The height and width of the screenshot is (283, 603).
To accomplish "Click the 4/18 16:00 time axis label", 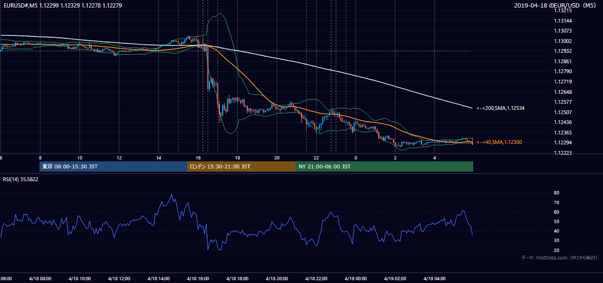I will click(198, 278).
